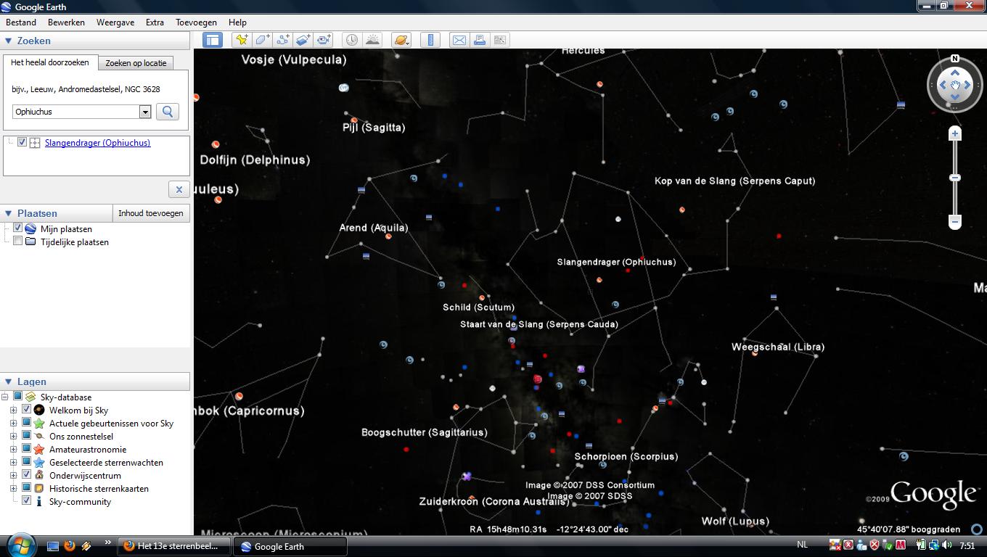Collapse the Lagen panel
Screen dimensions: 987x557
pos(9,381)
